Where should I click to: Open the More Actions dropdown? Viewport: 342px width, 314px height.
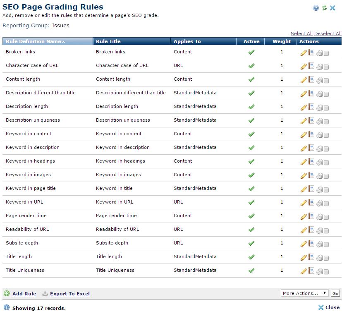(x=305, y=293)
